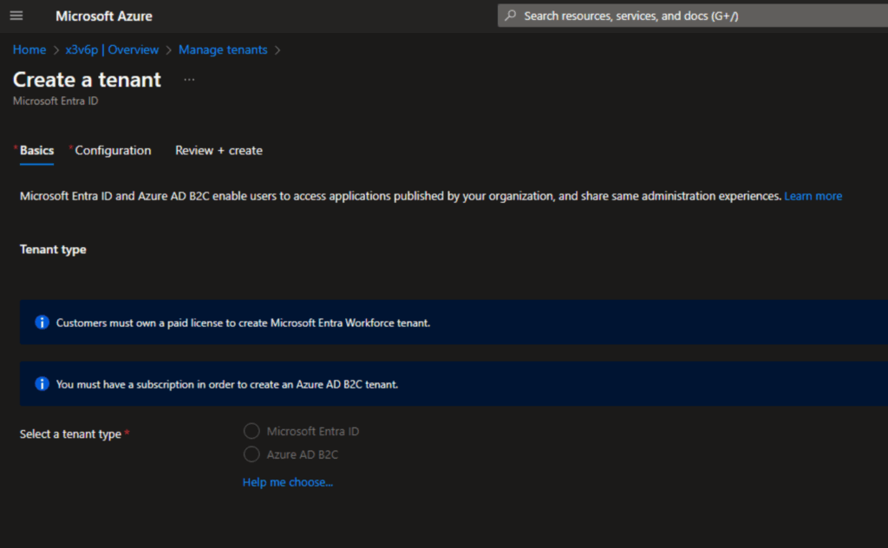Screen dimensions: 888x548
Task: Select the Microsoft Entra ID radio button
Action: (x=251, y=431)
